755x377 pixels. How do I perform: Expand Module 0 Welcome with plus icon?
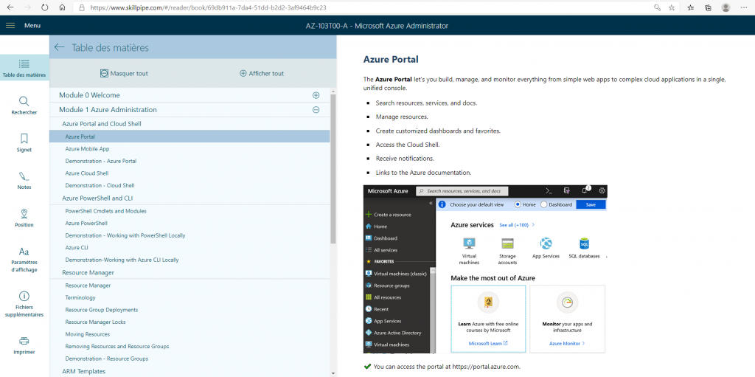click(x=316, y=95)
